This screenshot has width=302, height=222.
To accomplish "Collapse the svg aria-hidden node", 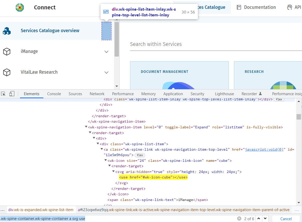I will click(113, 171).
